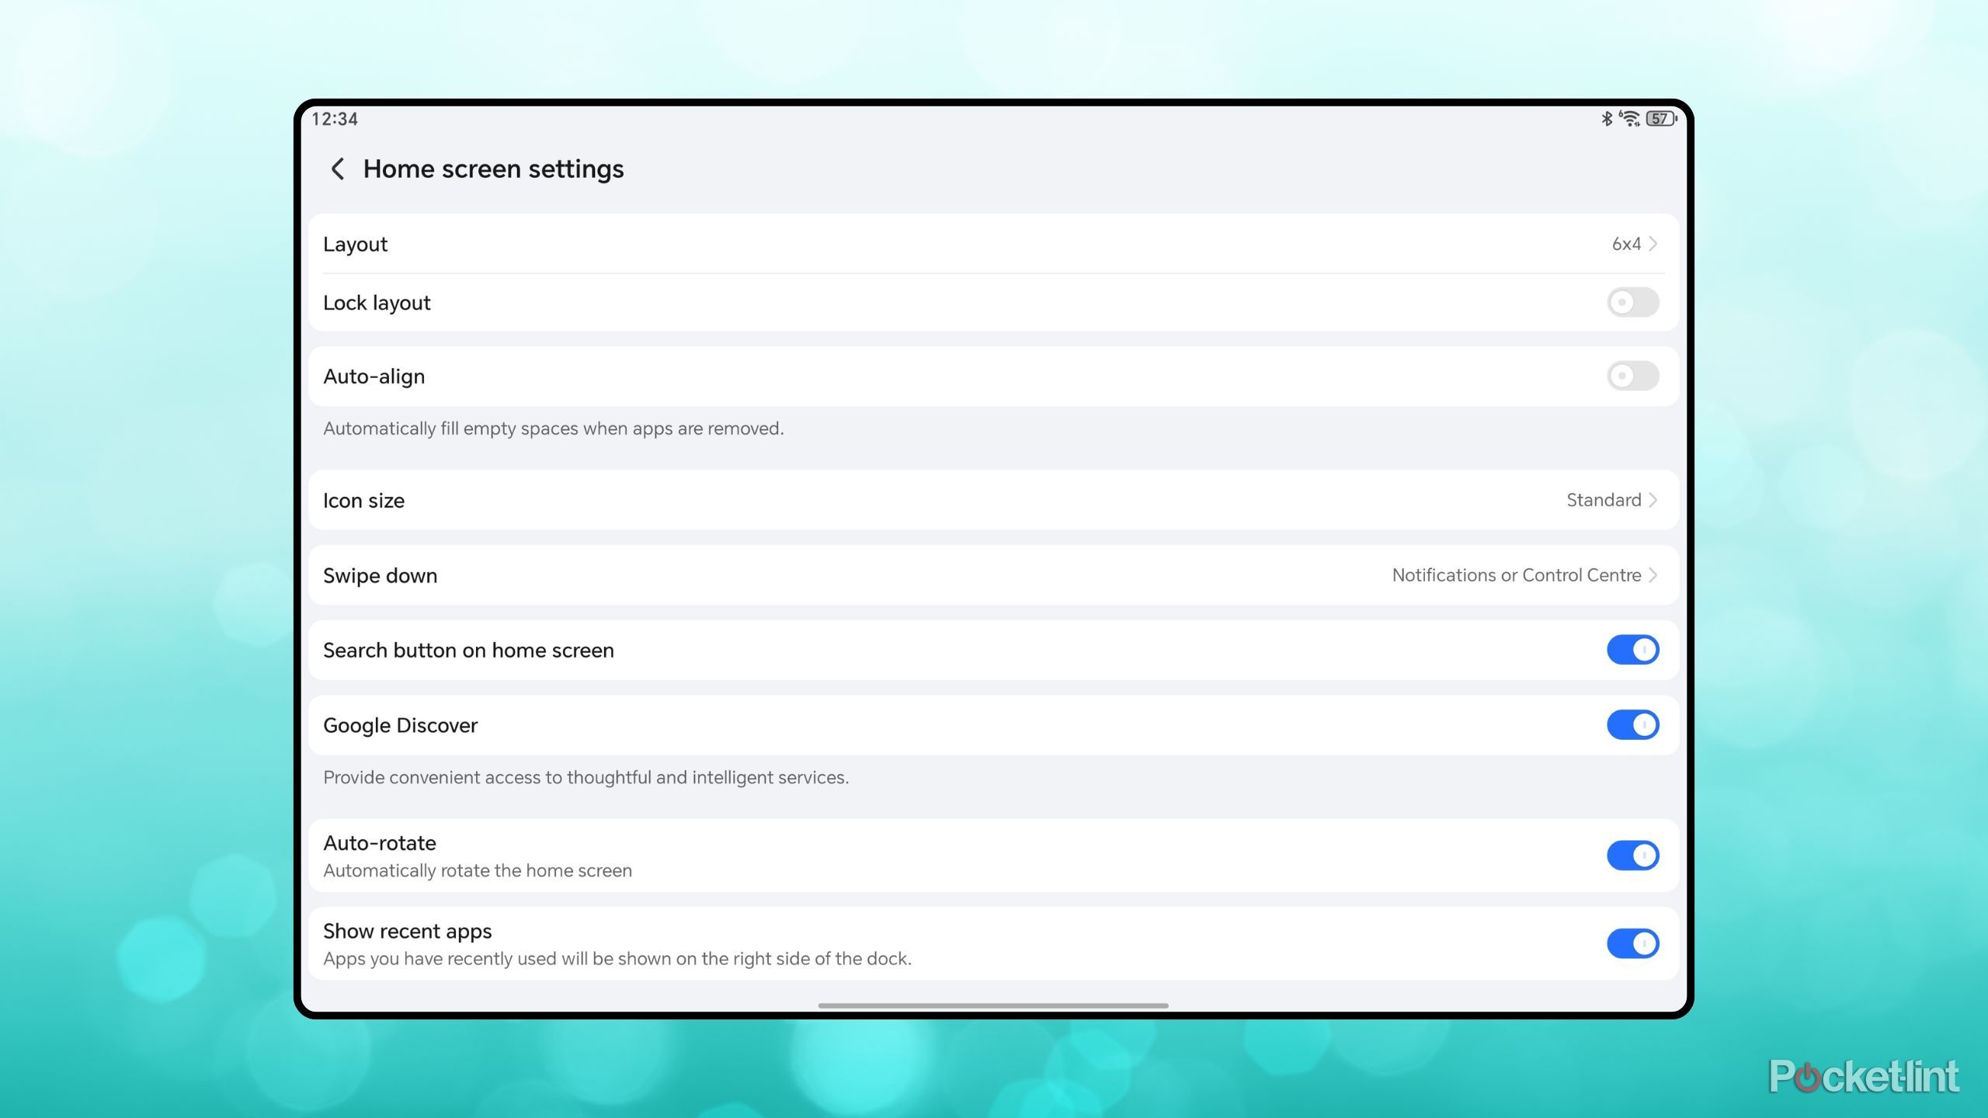Viewport: 1988px width, 1118px height.
Task: Select the 'Notifications or Control Centre' value
Action: pos(1516,575)
